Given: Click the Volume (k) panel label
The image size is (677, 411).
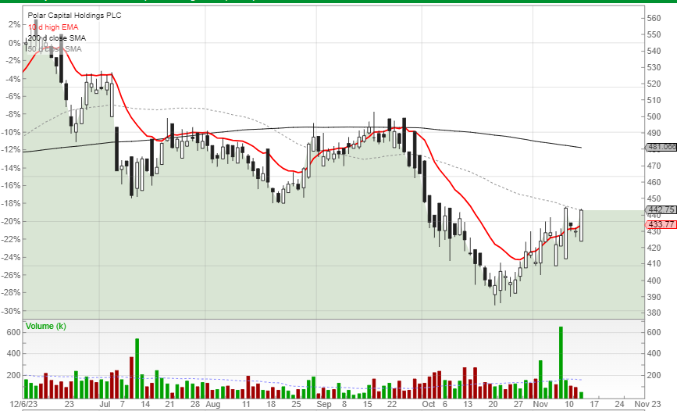Looking at the screenshot, I should 46,326.
